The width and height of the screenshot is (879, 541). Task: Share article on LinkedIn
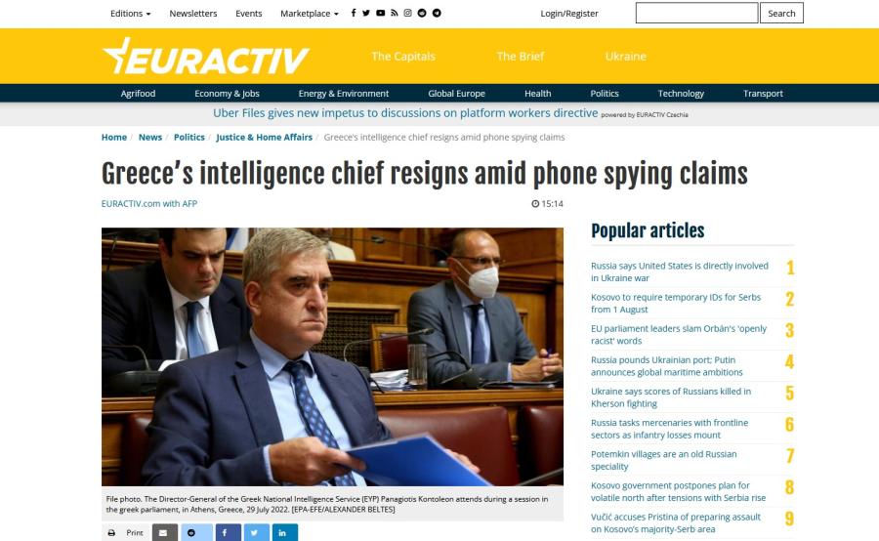click(x=285, y=532)
